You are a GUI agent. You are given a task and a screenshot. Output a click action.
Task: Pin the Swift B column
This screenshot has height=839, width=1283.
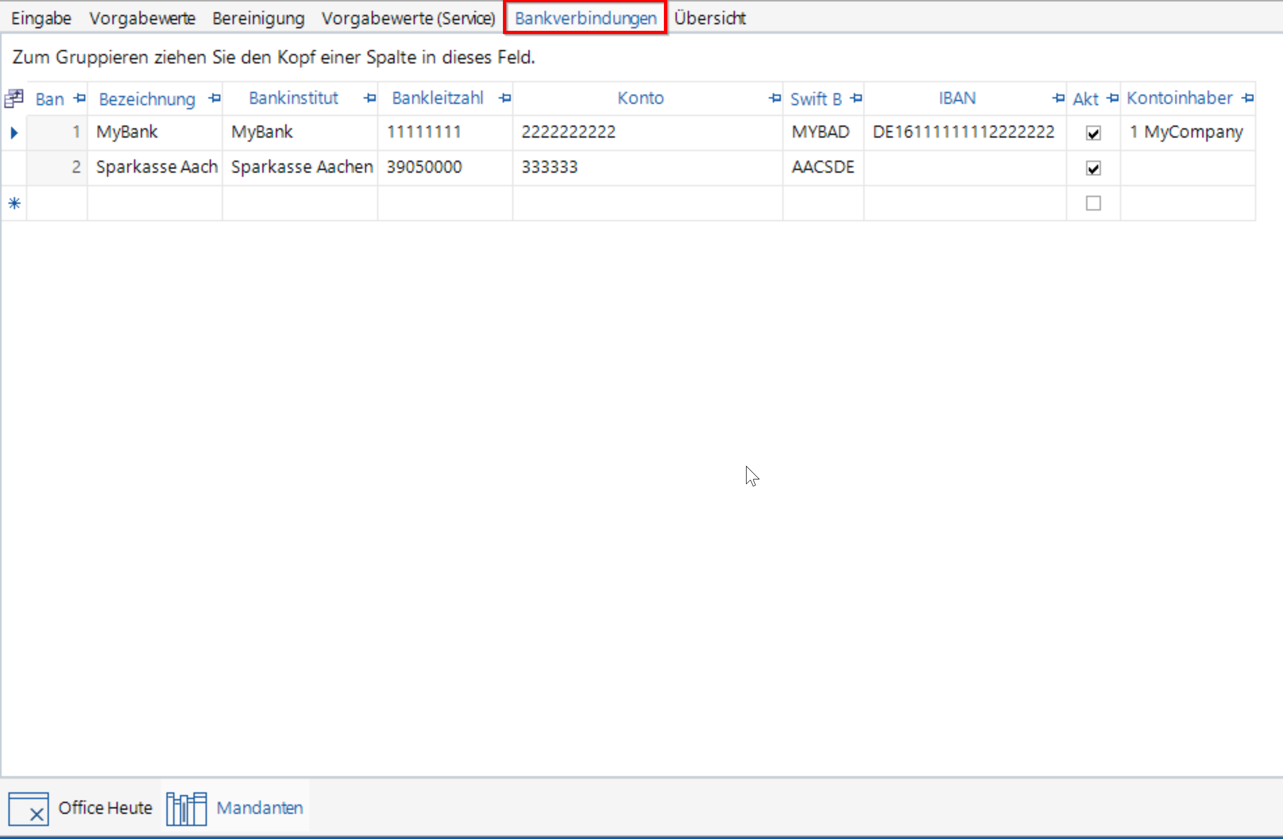tap(856, 98)
